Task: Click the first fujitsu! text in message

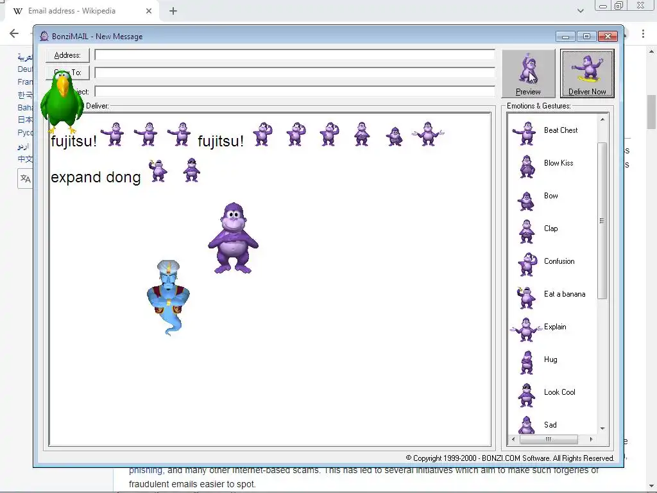Action: pos(74,141)
